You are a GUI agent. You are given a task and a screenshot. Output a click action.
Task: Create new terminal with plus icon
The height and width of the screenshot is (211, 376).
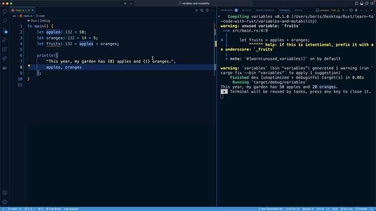343,11
